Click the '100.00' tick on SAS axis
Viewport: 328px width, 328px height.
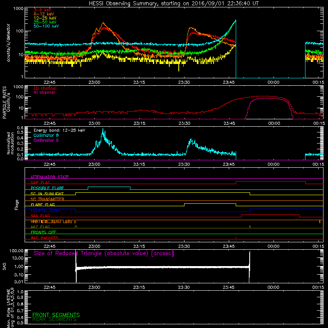click(x=16, y=251)
